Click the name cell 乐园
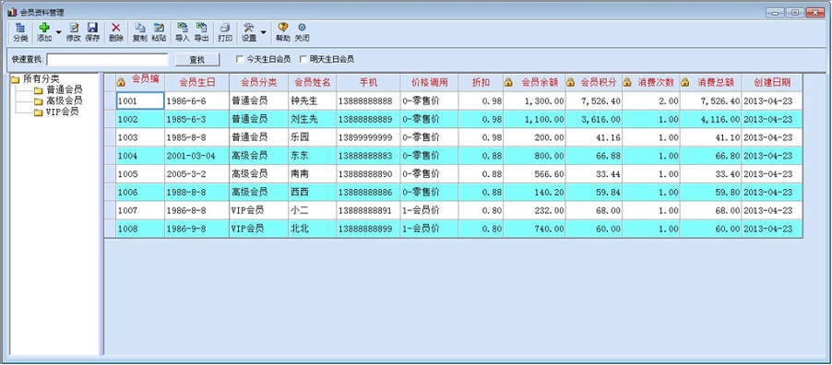The image size is (832, 365). 313,137
